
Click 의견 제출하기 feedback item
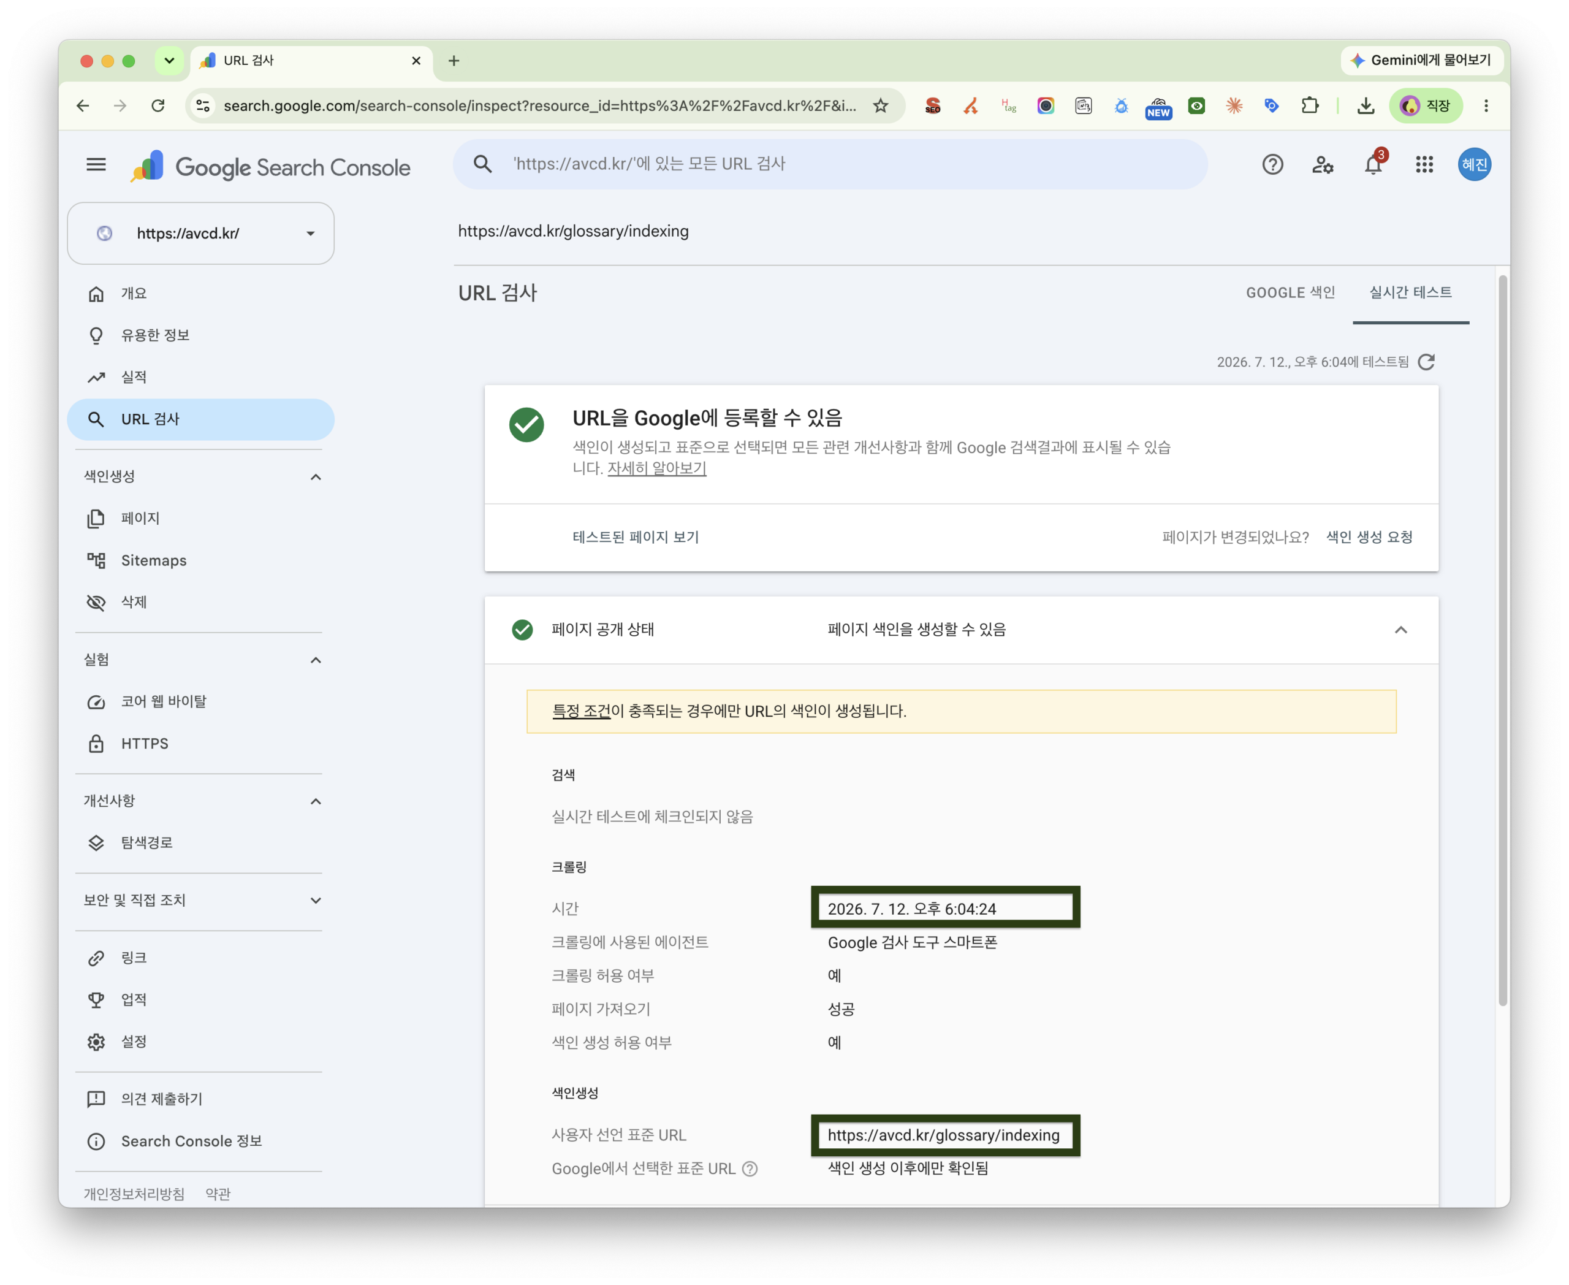coord(200,1099)
